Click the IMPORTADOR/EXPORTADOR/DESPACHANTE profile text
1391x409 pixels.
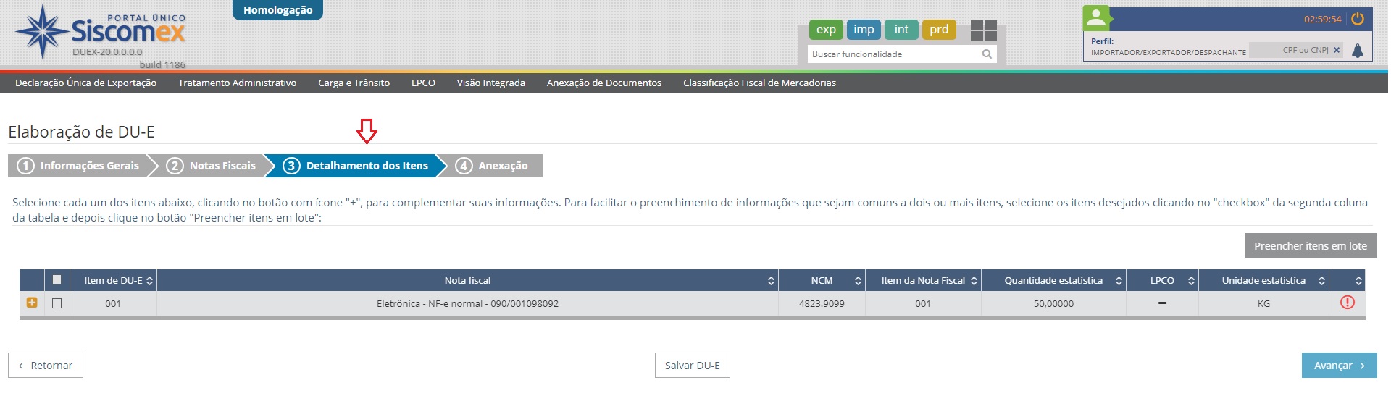pos(1169,52)
